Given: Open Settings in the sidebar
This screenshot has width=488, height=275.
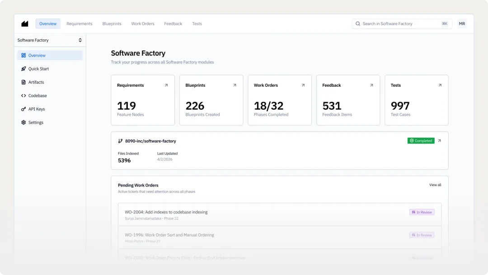Looking at the screenshot, I should [50, 123].
